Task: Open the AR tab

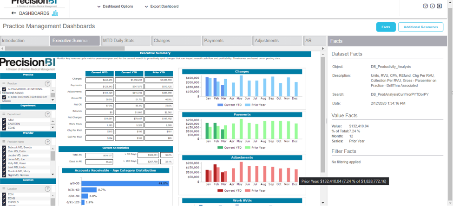Action: (x=315, y=41)
